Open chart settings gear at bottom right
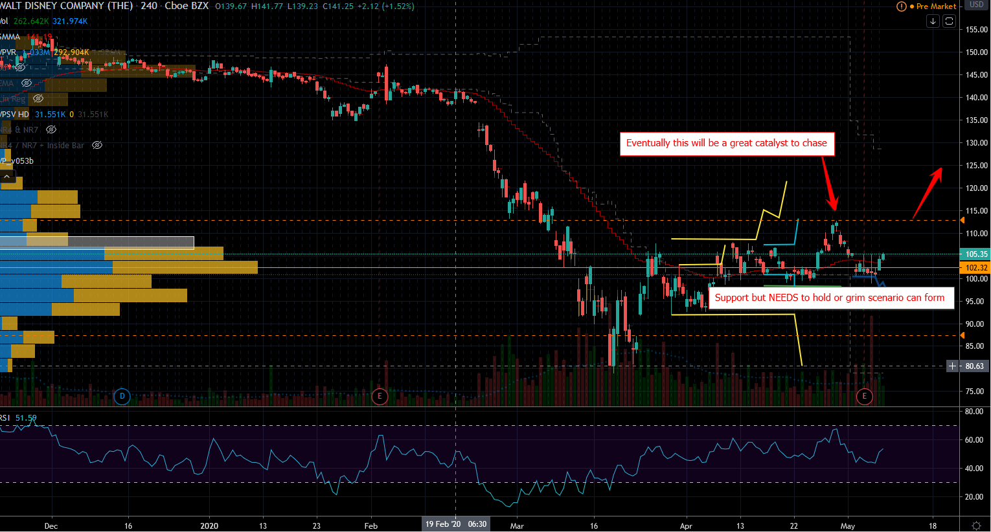This screenshot has width=991, height=532. (976, 525)
